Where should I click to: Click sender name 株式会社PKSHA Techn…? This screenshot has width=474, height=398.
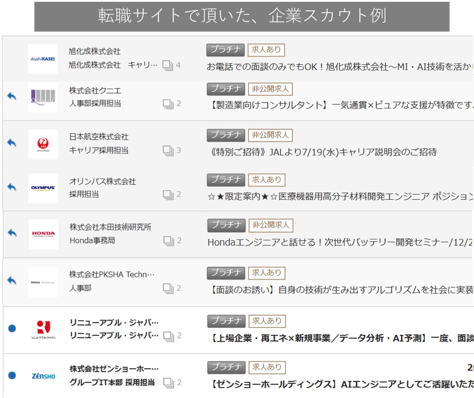pos(112,274)
